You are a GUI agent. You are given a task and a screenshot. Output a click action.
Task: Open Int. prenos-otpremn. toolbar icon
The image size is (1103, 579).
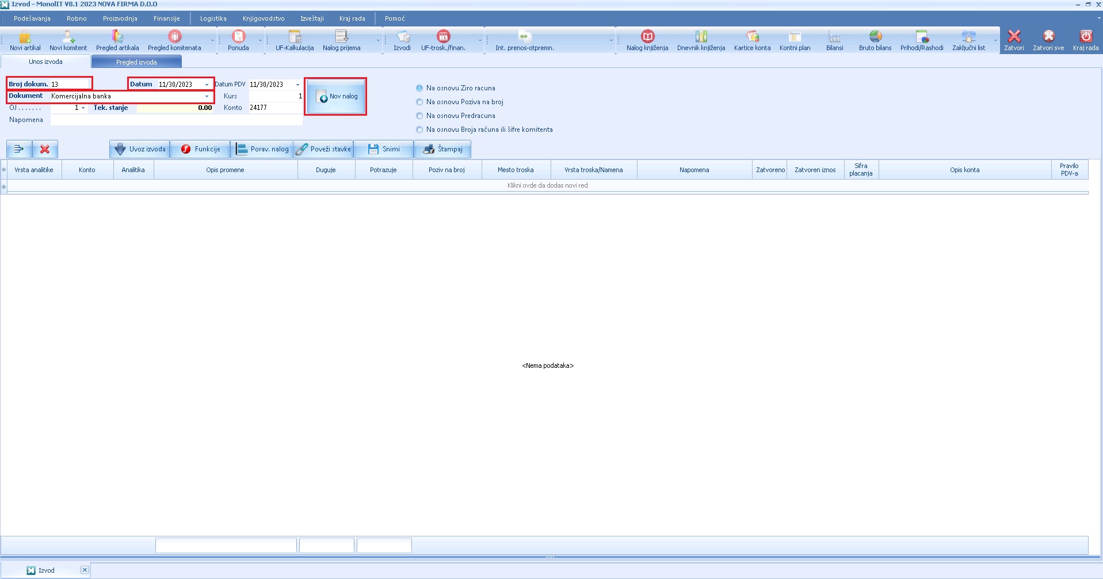pyautogui.click(x=525, y=40)
